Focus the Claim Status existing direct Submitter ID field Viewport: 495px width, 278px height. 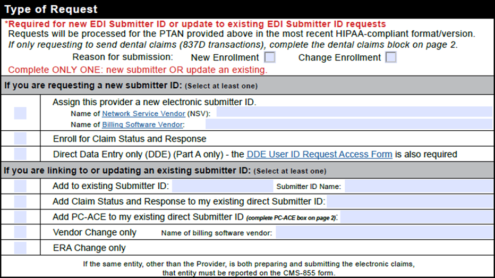coord(409,201)
